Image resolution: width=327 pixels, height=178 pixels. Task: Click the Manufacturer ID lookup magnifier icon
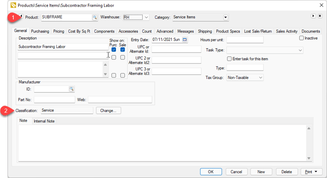(71, 89)
